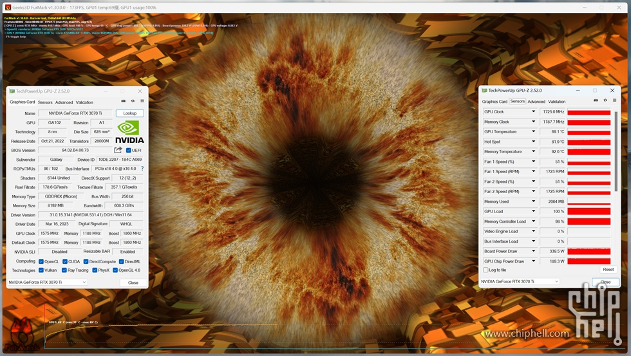Open GPU selector combo in Sensors window
This screenshot has width=631, height=356.
520,281
